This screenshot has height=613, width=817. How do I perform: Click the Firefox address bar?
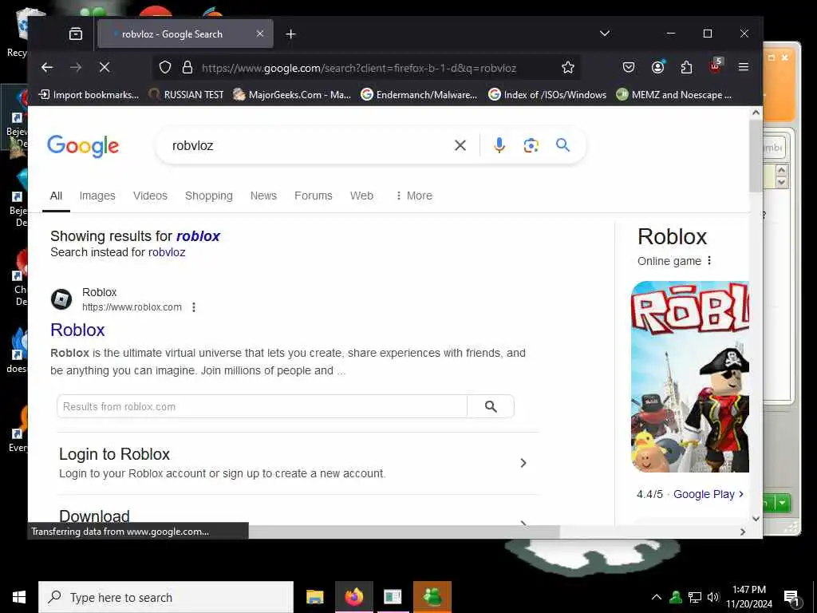(358, 68)
